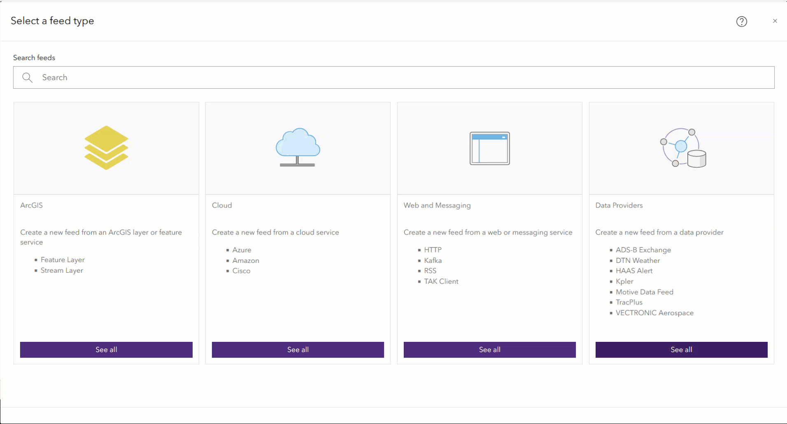The height and width of the screenshot is (424, 787).
Task: Open the help question mark icon
Action: pos(741,21)
